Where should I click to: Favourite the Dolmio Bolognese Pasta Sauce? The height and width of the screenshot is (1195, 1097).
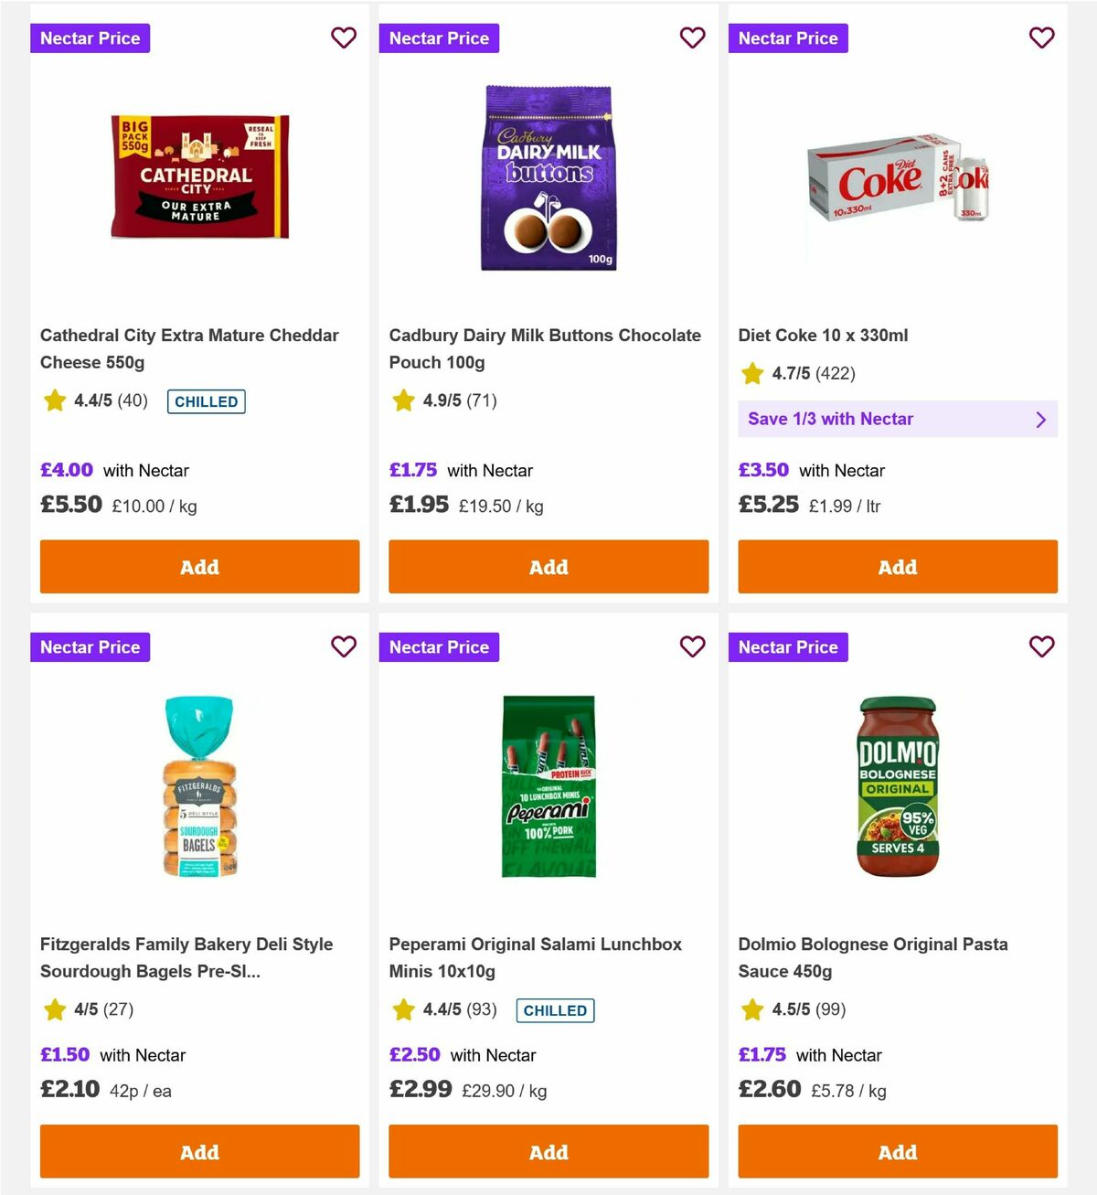point(1041,646)
